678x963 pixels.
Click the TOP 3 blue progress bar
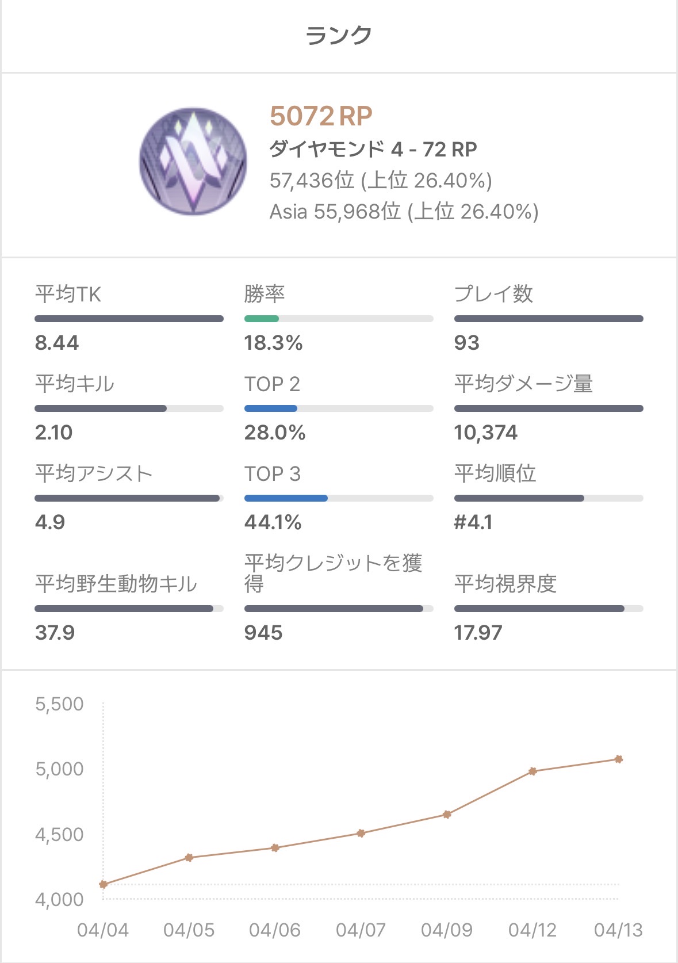tap(339, 498)
